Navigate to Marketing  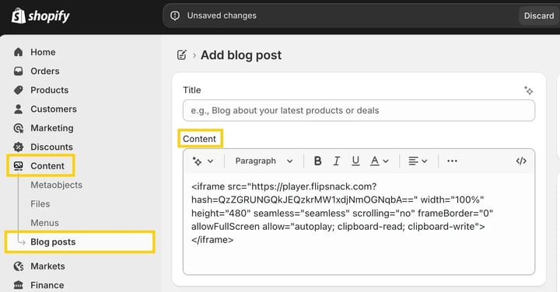click(52, 128)
